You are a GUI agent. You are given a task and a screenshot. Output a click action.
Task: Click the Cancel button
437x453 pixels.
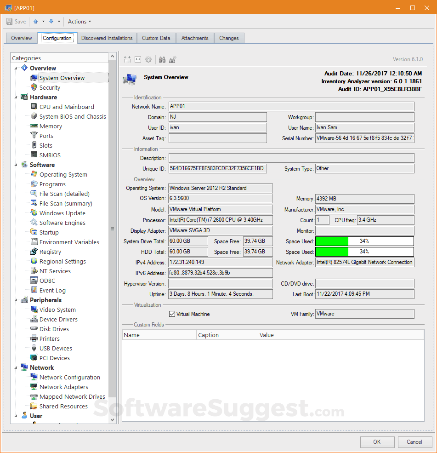click(x=414, y=442)
